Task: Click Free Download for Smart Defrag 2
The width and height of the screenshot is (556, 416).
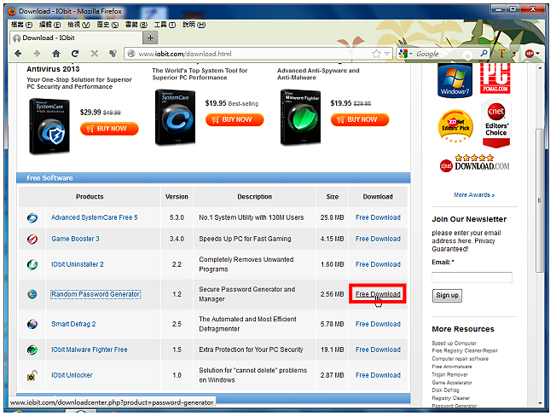Action: point(378,324)
